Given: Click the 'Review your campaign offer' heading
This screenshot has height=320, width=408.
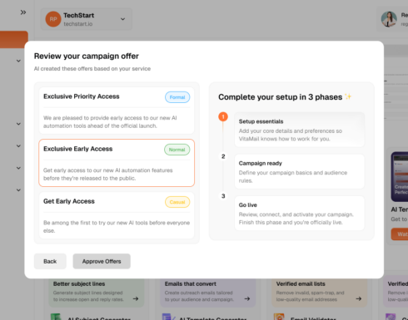Looking at the screenshot, I should pyautogui.click(x=87, y=56).
